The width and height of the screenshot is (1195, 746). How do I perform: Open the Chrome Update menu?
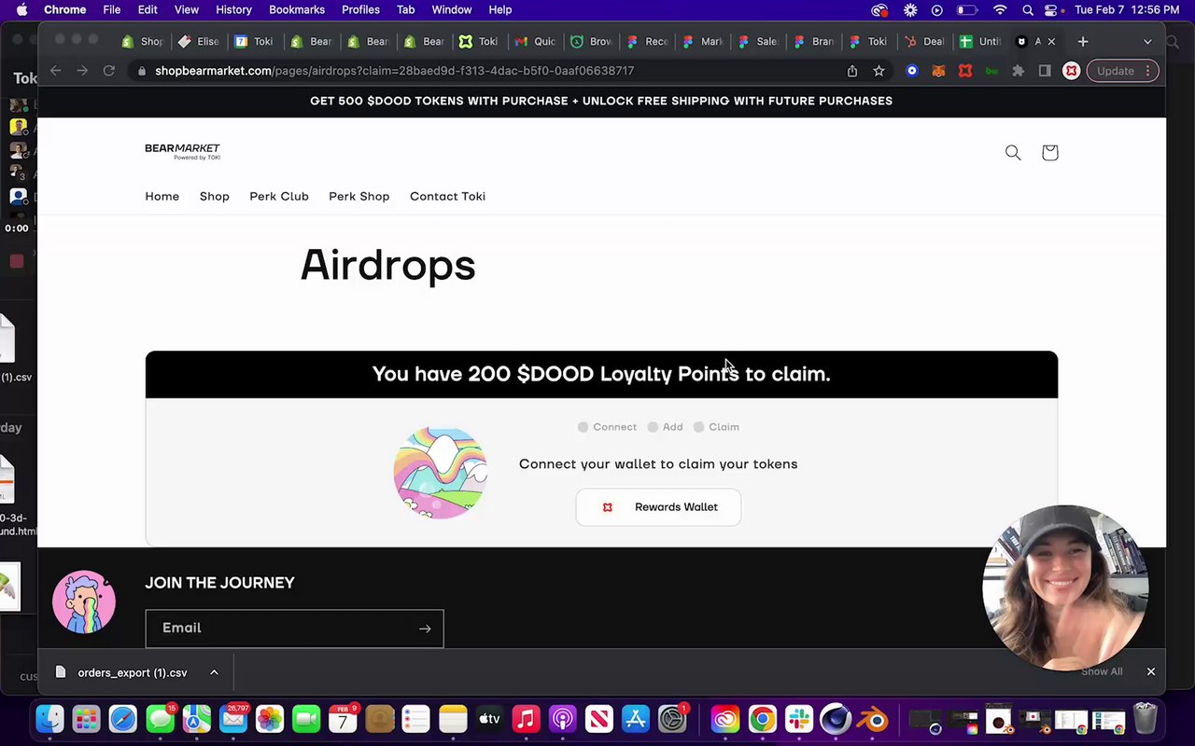click(1123, 71)
